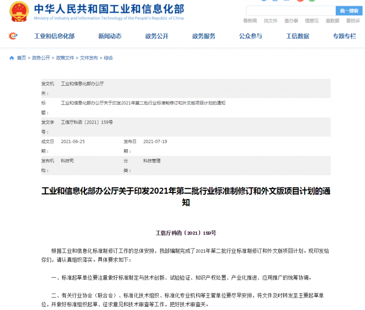The image size is (365, 310).
Task: Click the document title in the metadata table
Action: [143, 103]
